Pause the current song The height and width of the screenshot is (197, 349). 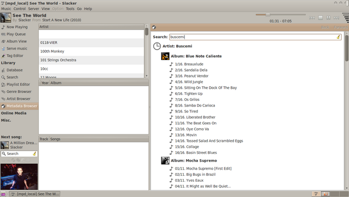click(328, 17)
